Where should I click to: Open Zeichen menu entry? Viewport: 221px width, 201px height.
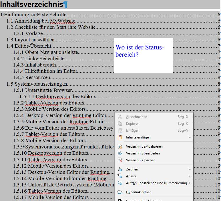pyautogui.click(x=154, y=169)
